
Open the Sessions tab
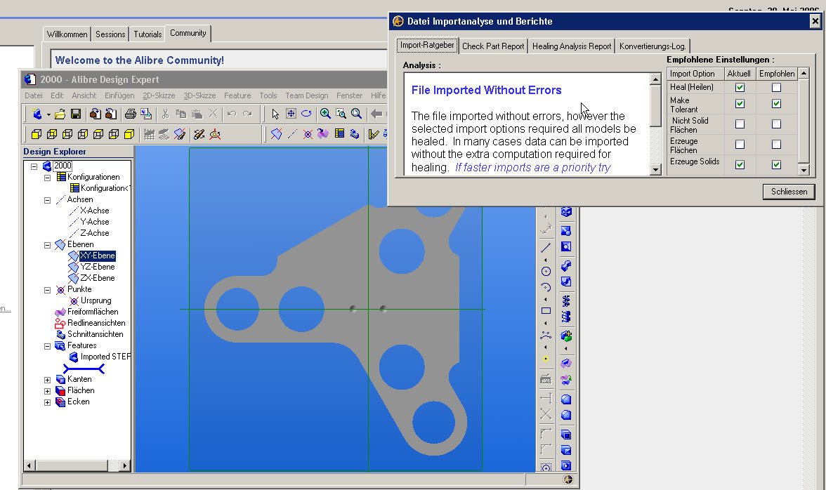(x=110, y=34)
